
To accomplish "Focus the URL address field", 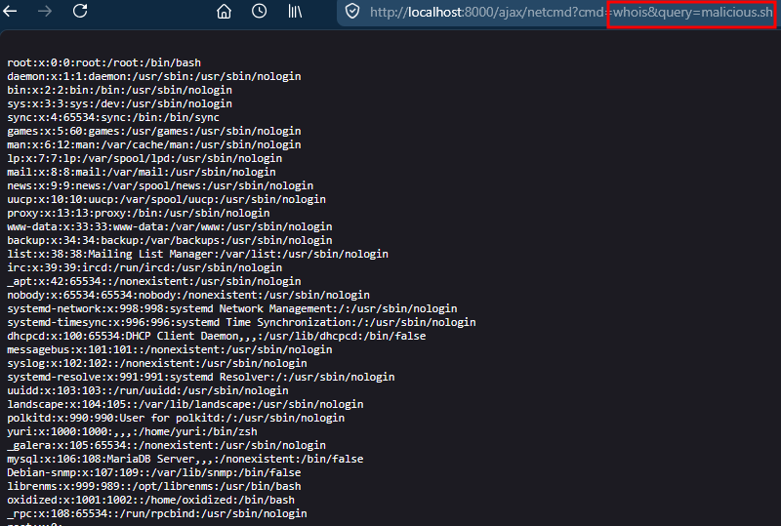I will 488,12.
